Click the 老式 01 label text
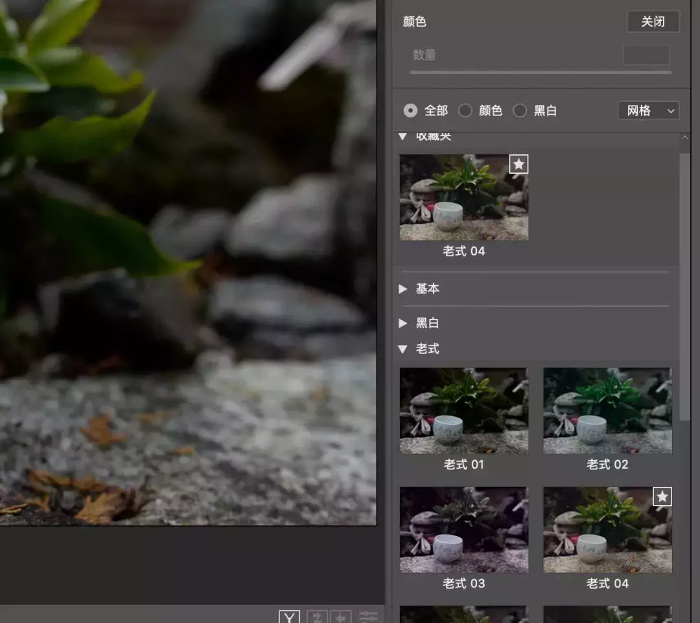The width and height of the screenshot is (700, 623). point(464,465)
